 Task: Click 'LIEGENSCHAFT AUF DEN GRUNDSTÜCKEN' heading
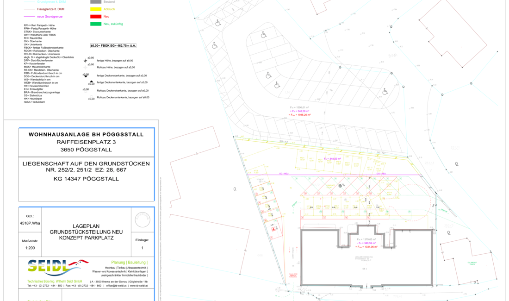[86, 163]
